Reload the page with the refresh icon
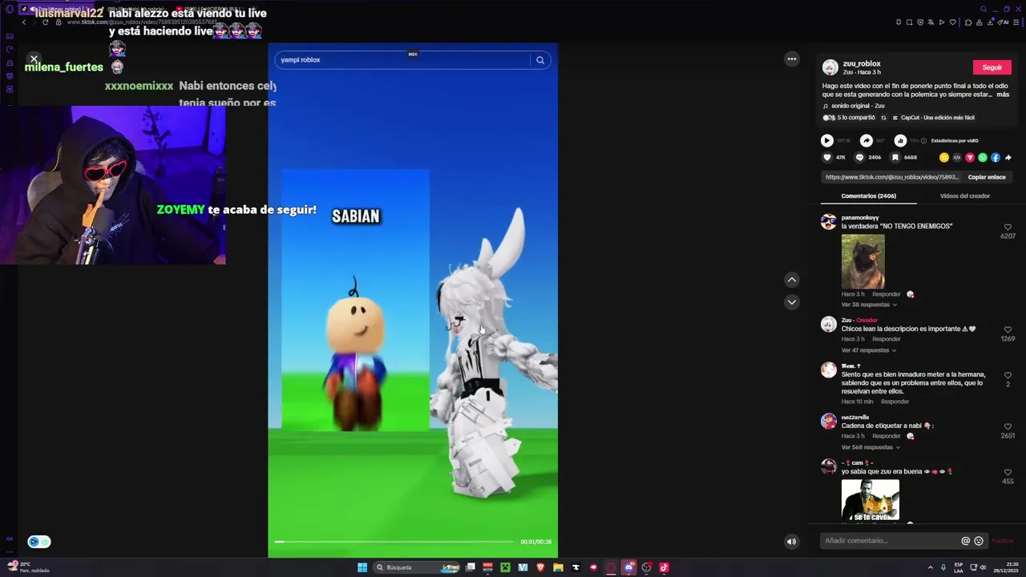Screen dimensions: 1026x577 [45, 22]
